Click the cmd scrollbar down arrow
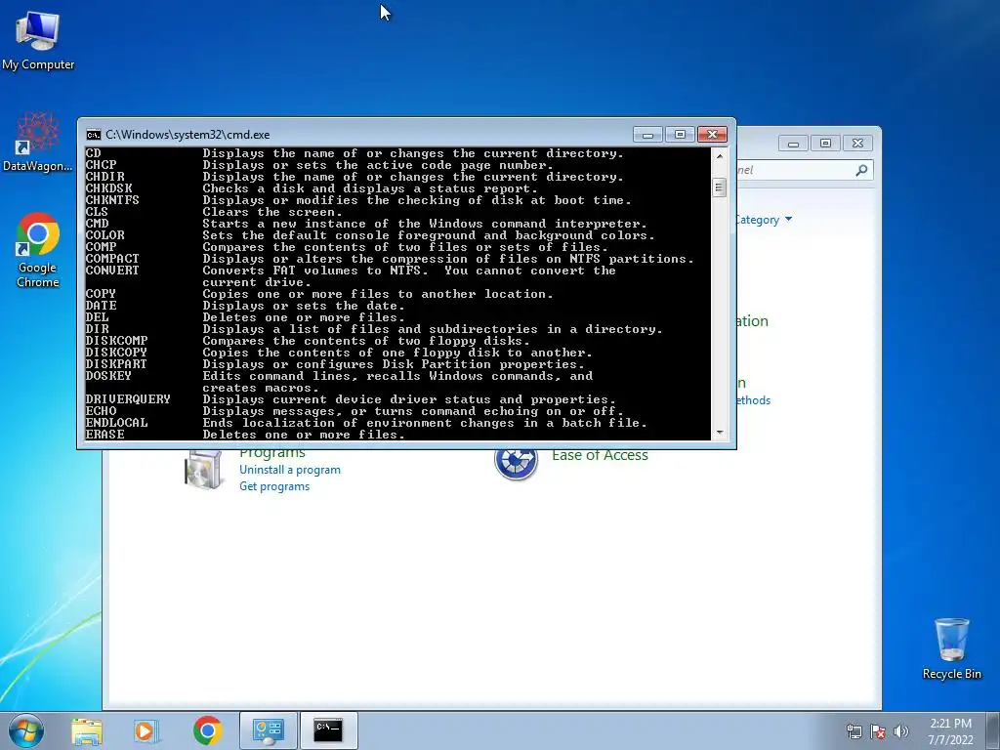 720,433
